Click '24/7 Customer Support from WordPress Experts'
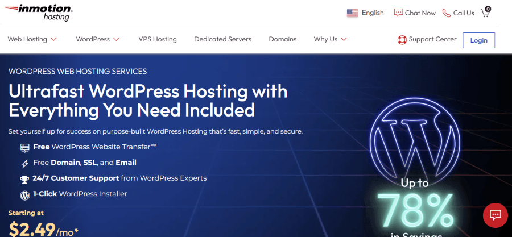 point(119,178)
